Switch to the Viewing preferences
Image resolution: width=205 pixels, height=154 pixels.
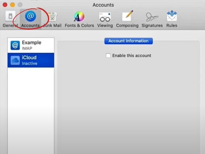(x=105, y=19)
